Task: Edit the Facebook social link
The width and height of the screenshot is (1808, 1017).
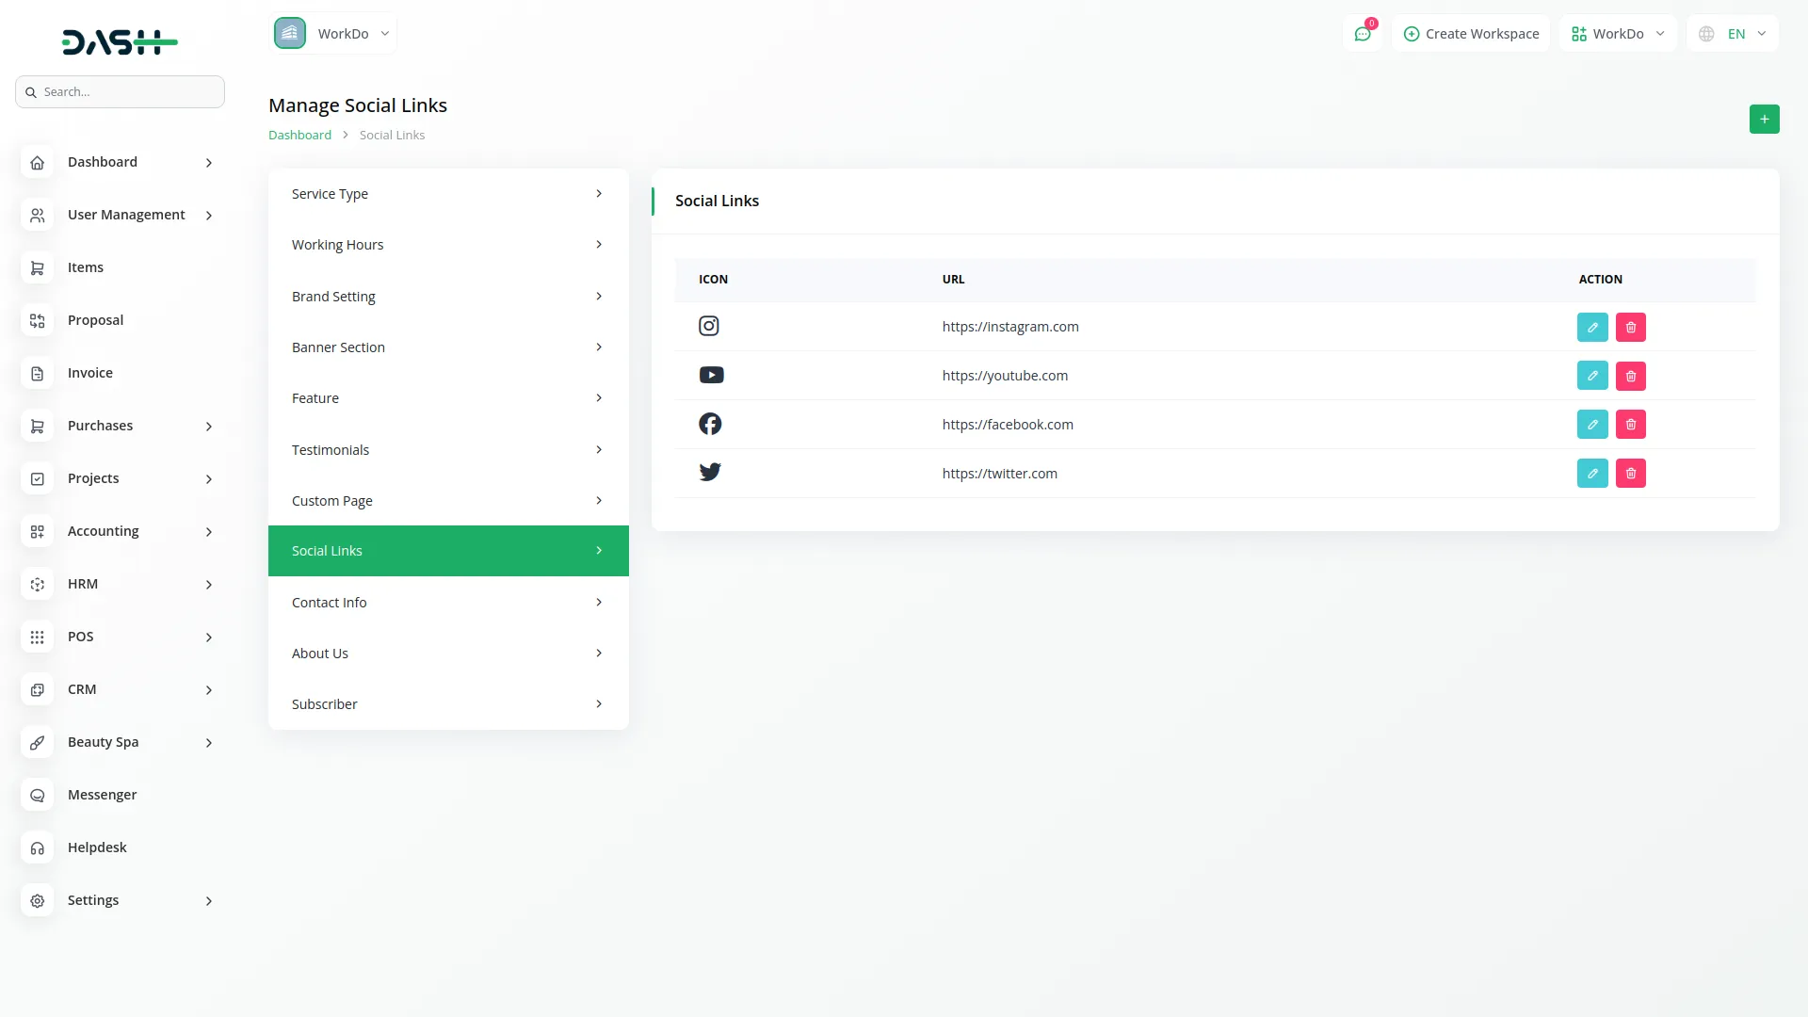Action: tap(1591, 425)
